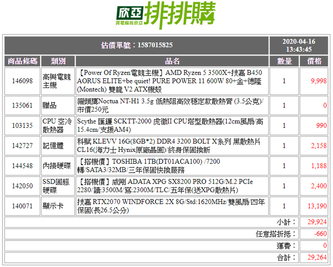The height and width of the screenshot is (267, 333).
Task: Select quote number 1587015825 header
Action: pos(137,45)
